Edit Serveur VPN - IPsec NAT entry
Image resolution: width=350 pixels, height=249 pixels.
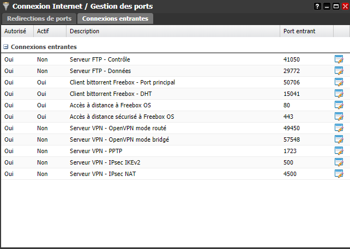point(339,174)
